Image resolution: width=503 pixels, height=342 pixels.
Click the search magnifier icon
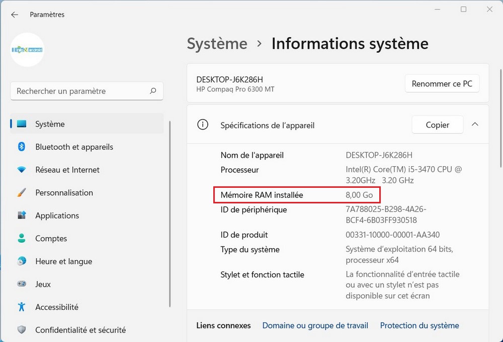click(153, 91)
